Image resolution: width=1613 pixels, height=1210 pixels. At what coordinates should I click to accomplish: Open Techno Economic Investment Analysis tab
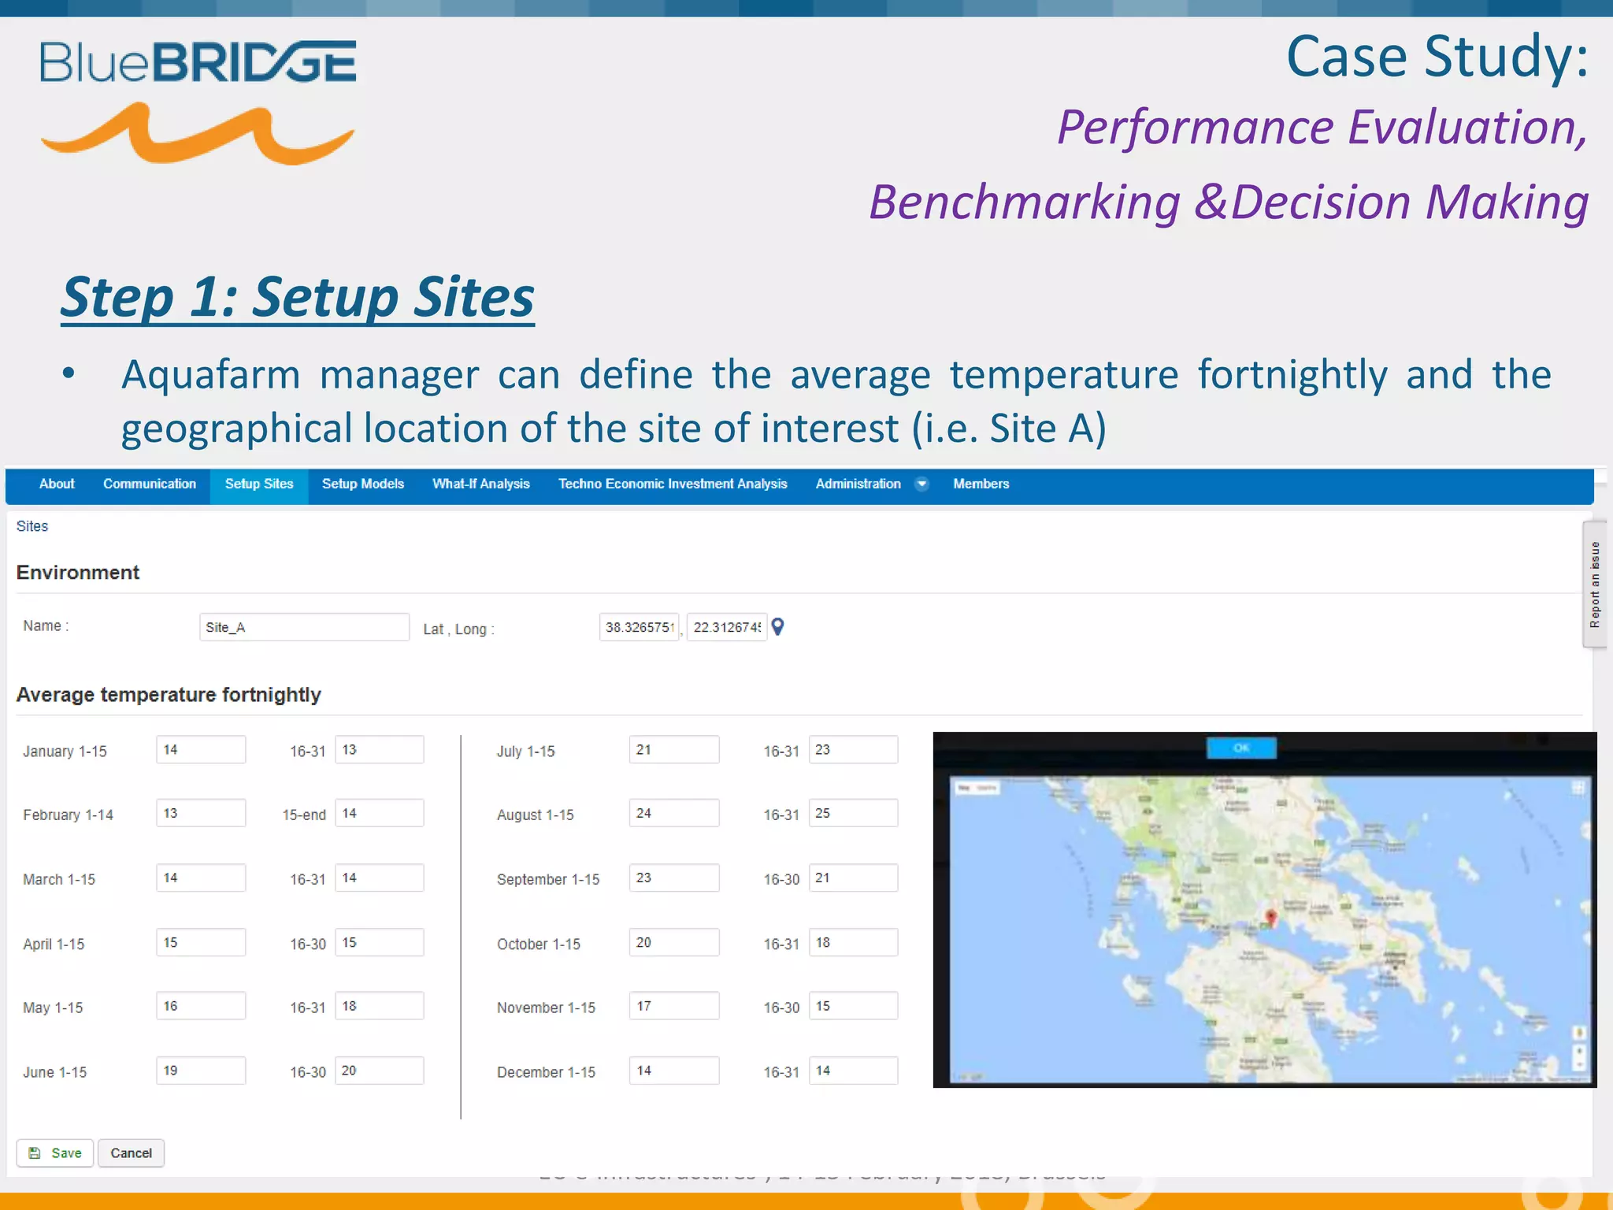(673, 484)
